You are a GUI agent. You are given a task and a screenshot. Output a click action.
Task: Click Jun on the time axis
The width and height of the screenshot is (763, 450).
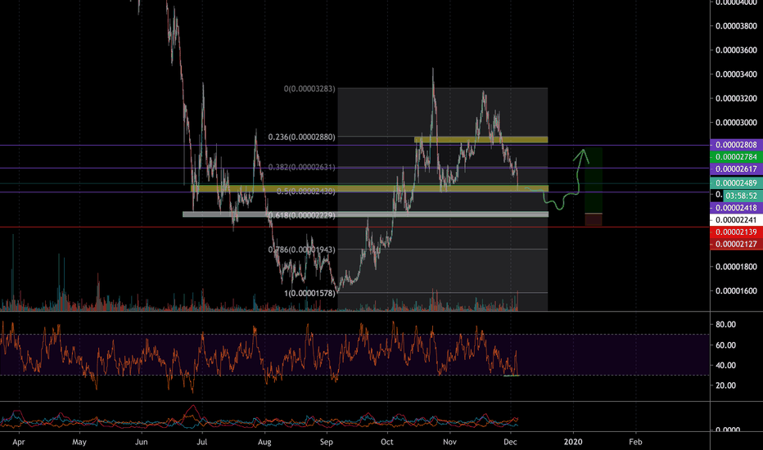pyautogui.click(x=141, y=442)
